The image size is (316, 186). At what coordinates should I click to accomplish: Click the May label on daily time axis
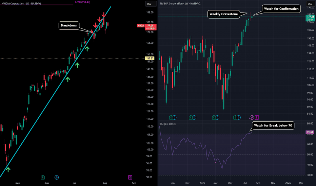pyautogui.click(x=18, y=183)
